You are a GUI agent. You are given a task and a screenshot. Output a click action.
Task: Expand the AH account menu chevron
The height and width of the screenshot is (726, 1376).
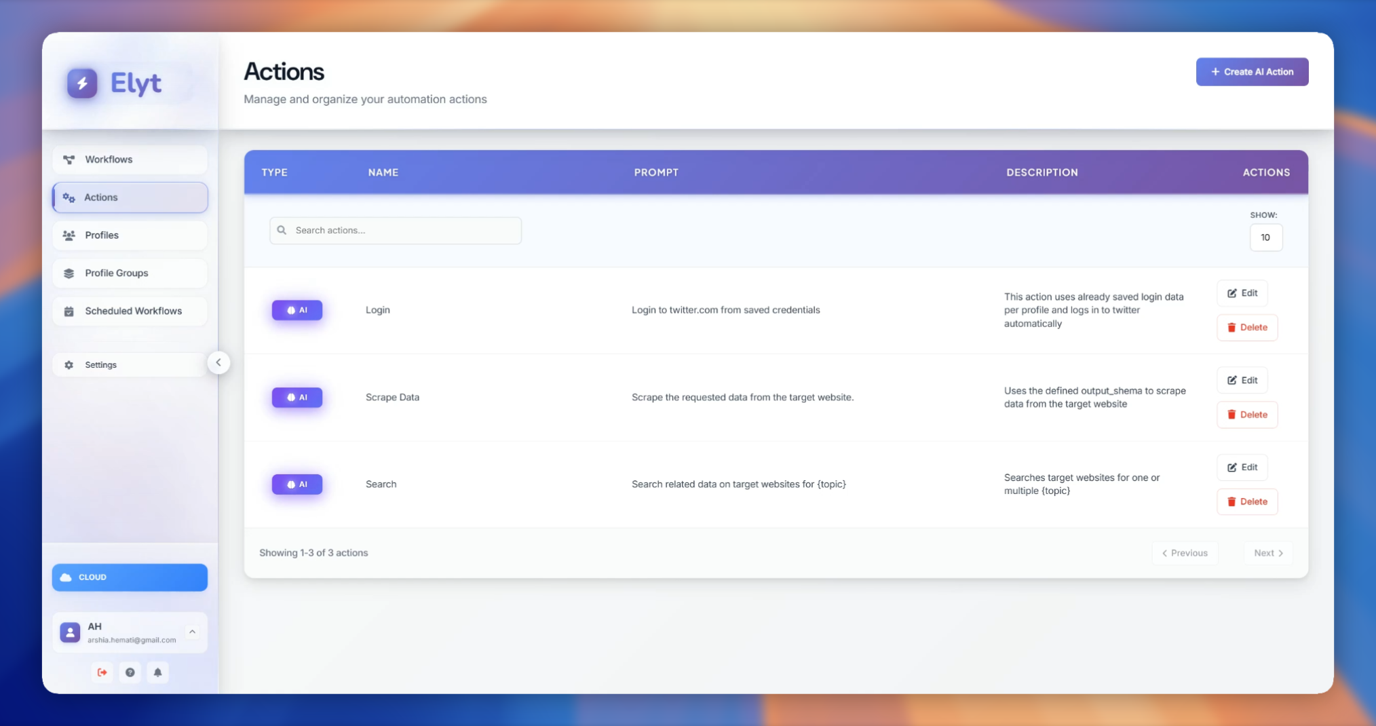192,632
